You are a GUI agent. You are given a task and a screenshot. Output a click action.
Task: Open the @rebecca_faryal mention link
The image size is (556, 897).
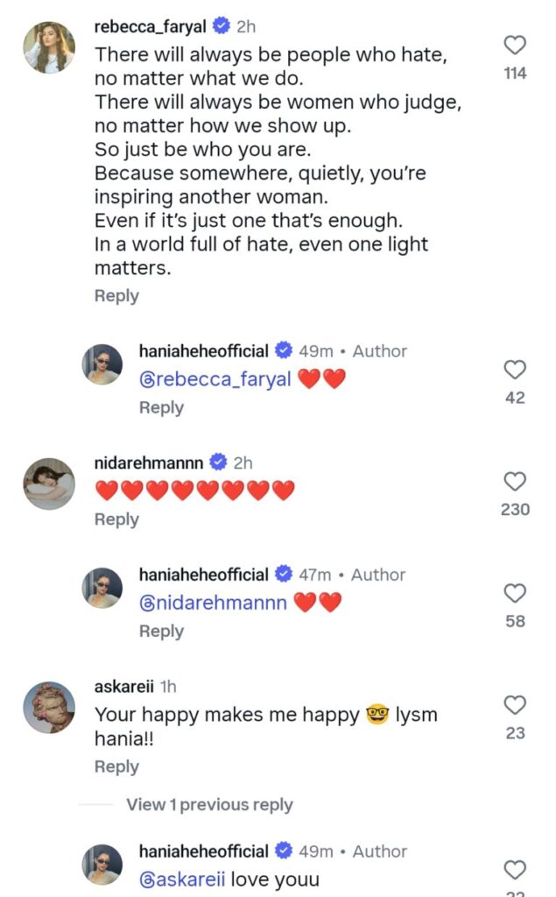(x=215, y=379)
